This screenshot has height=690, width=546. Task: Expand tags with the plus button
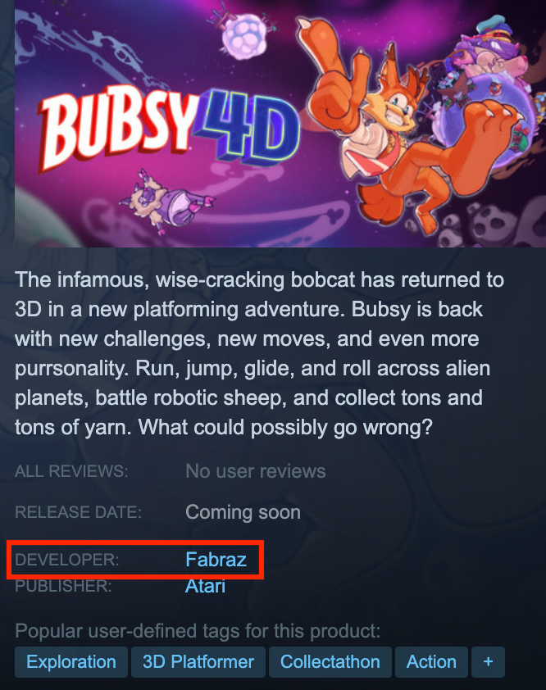[488, 662]
